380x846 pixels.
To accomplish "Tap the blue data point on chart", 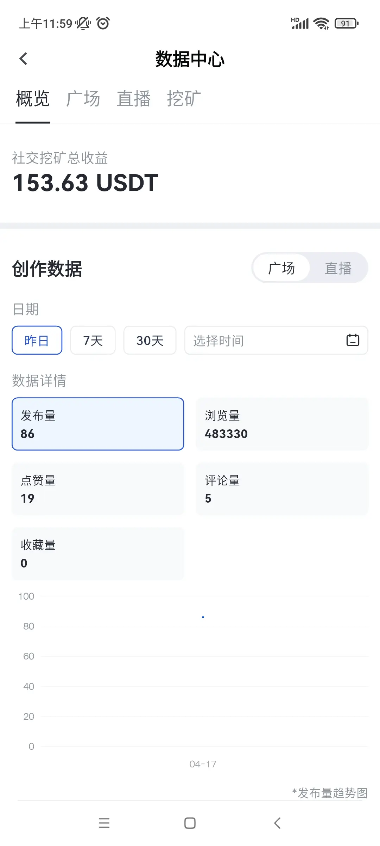I will pos(203,617).
